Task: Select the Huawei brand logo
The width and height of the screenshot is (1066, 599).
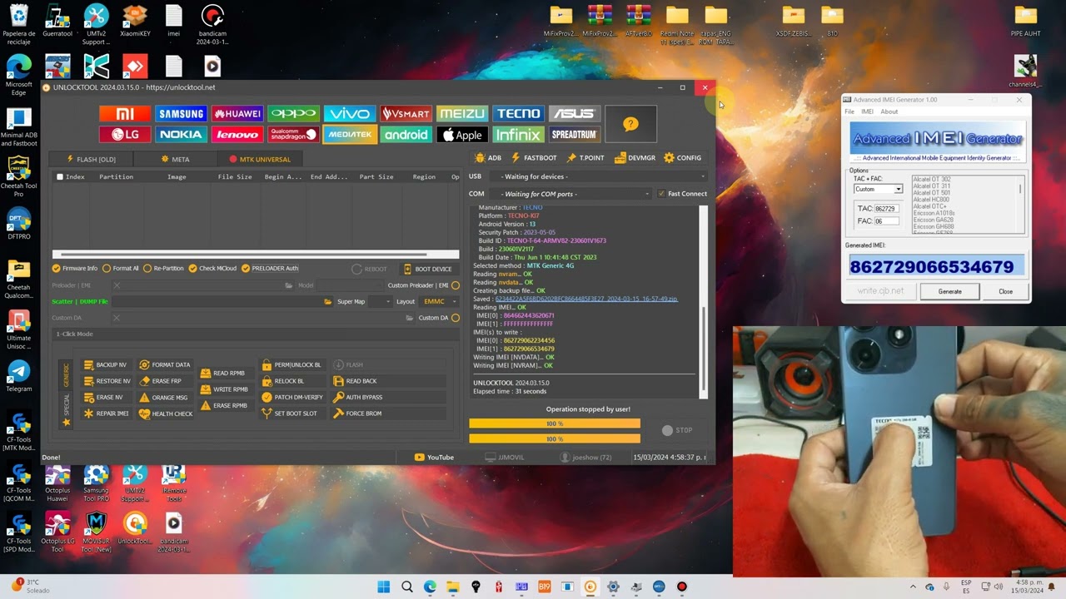Action: (x=237, y=114)
